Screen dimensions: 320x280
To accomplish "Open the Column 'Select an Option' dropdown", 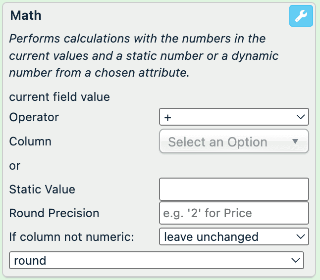I will click(x=234, y=142).
